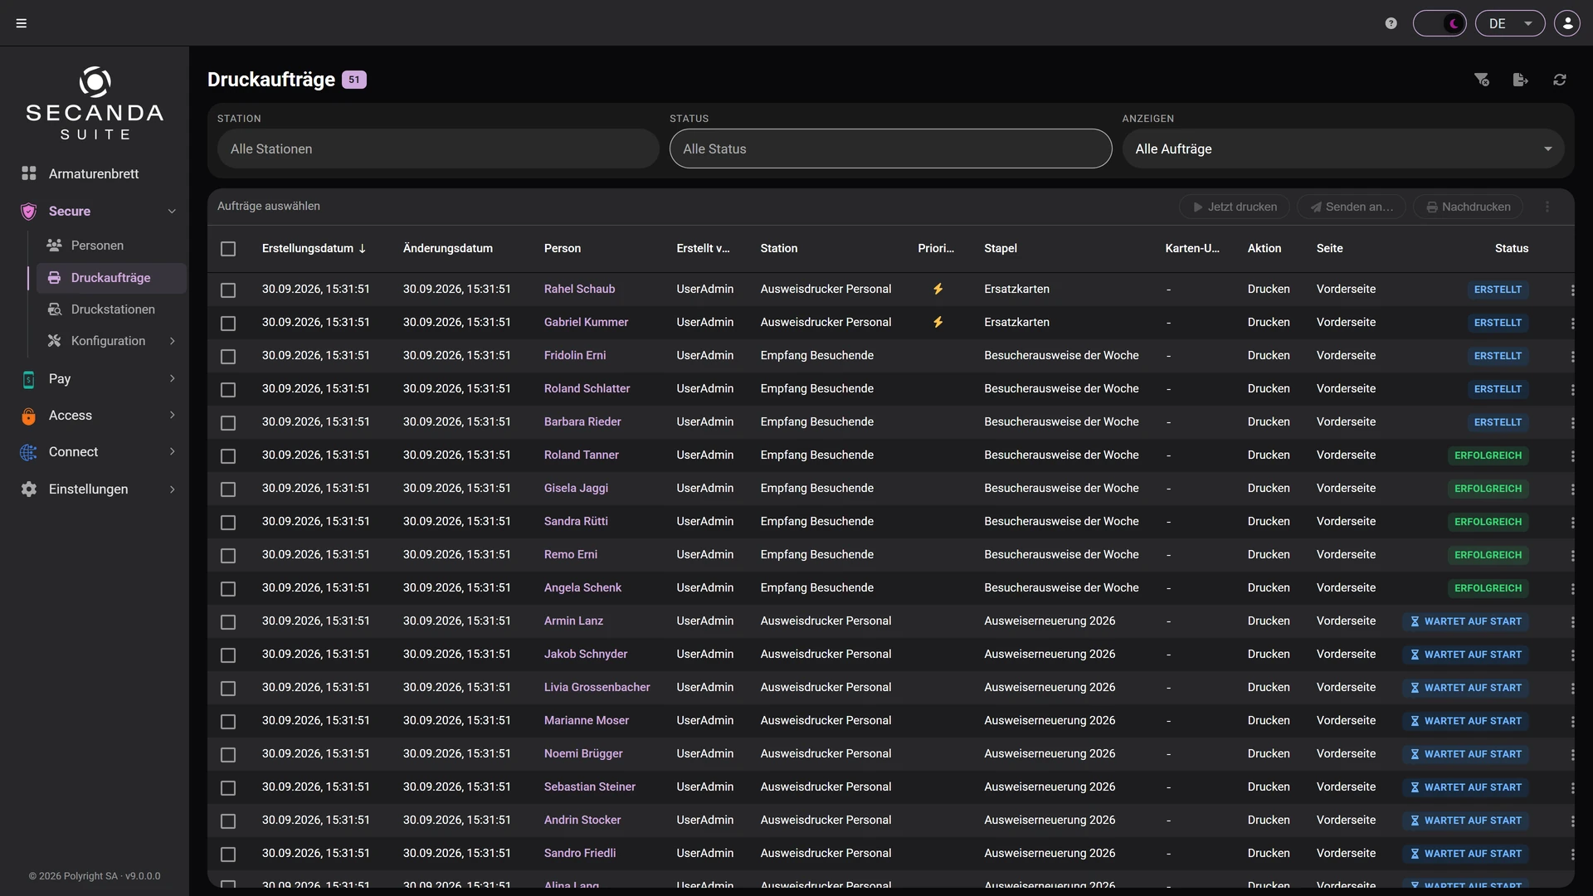This screenshot has width=1593, height=896.
Task: Select Druckaufträge sidebar item
Action: (111, 278)
